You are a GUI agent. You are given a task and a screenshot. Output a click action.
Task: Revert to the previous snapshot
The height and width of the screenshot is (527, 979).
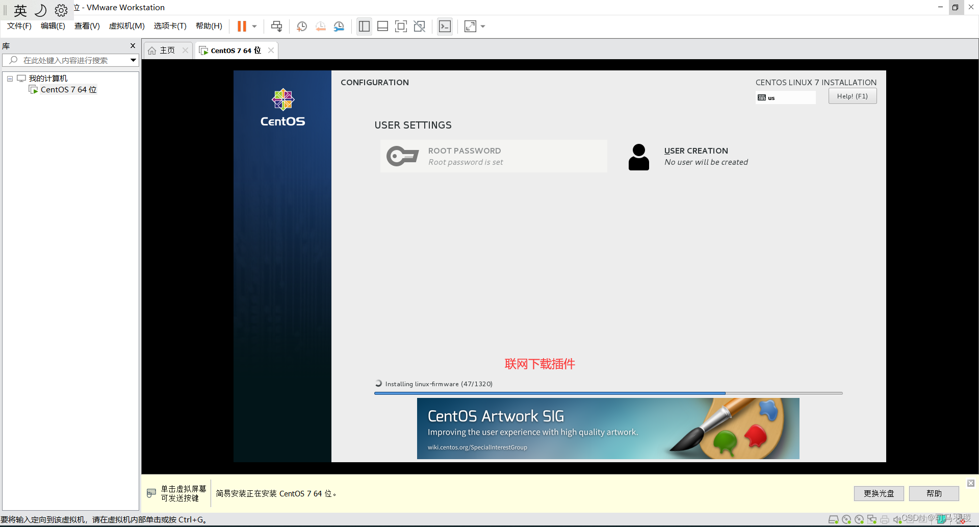click(320, 26)
